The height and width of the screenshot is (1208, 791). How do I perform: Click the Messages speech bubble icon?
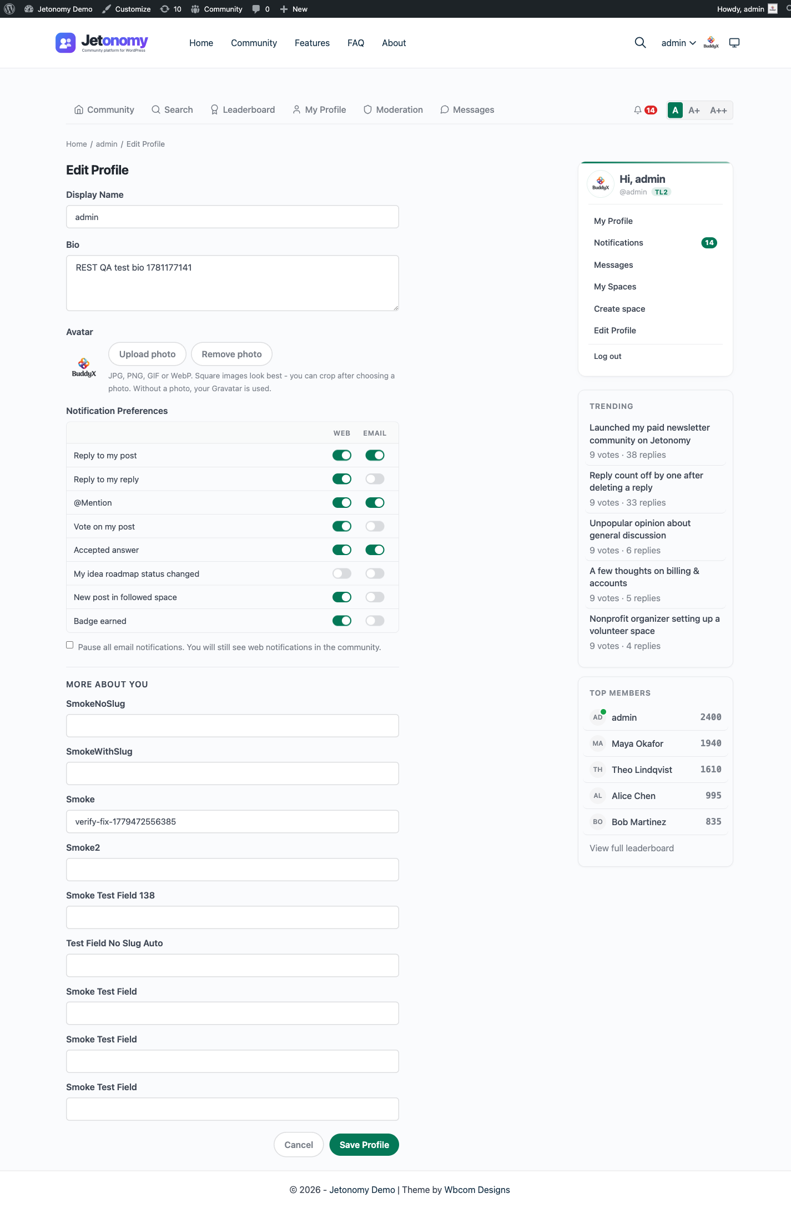point(445,109)
